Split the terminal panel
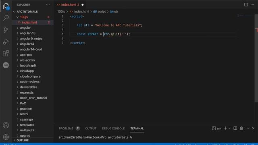Image resolution: width=258 pixels, height=145 pixels. coord(235,128)
